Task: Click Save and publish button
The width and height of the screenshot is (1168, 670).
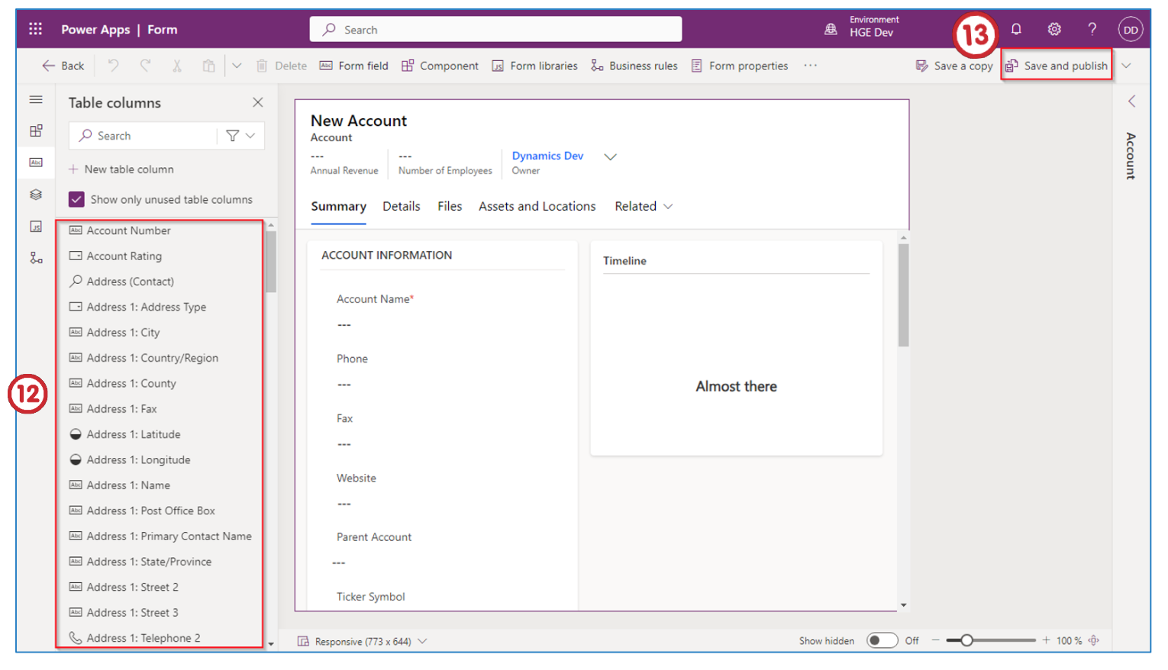Action: (1057, 66)
